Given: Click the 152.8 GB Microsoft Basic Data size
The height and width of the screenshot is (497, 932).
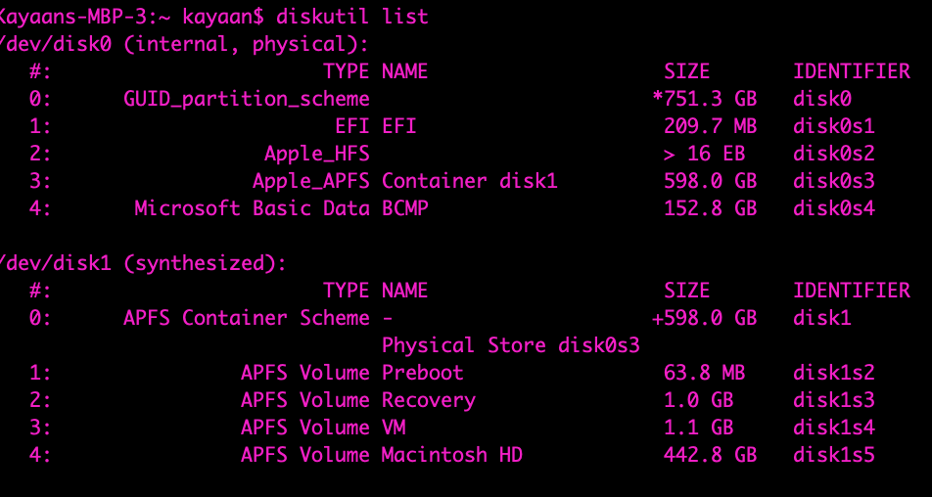Looking at the screenshot, I should (710, 208).
